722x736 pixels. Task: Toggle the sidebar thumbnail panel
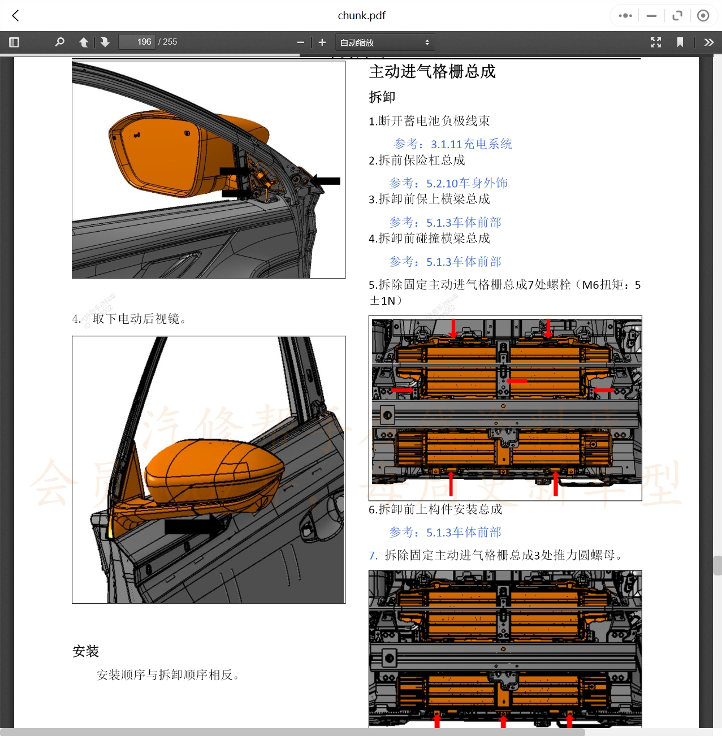click(14, 42)
